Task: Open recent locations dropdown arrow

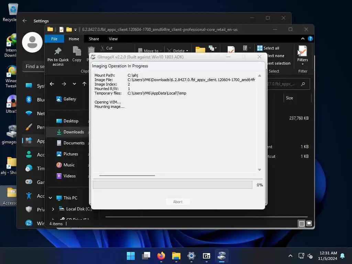Action: [x=74, y=84]
